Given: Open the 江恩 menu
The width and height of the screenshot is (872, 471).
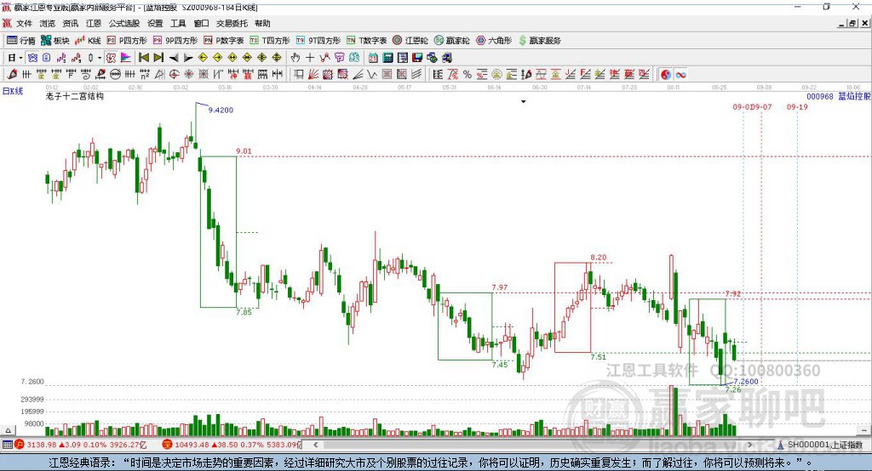Looking at the screenshot, I should coord(94,23).
